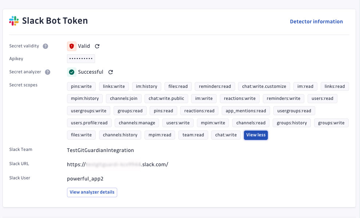Select the usergroups:write scope tag
360x218 pixels.
(x=88, y=111)
